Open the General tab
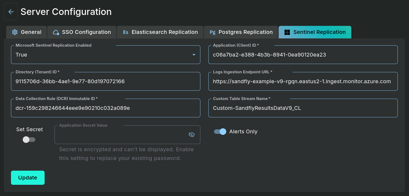 click(x=26, y=32)
